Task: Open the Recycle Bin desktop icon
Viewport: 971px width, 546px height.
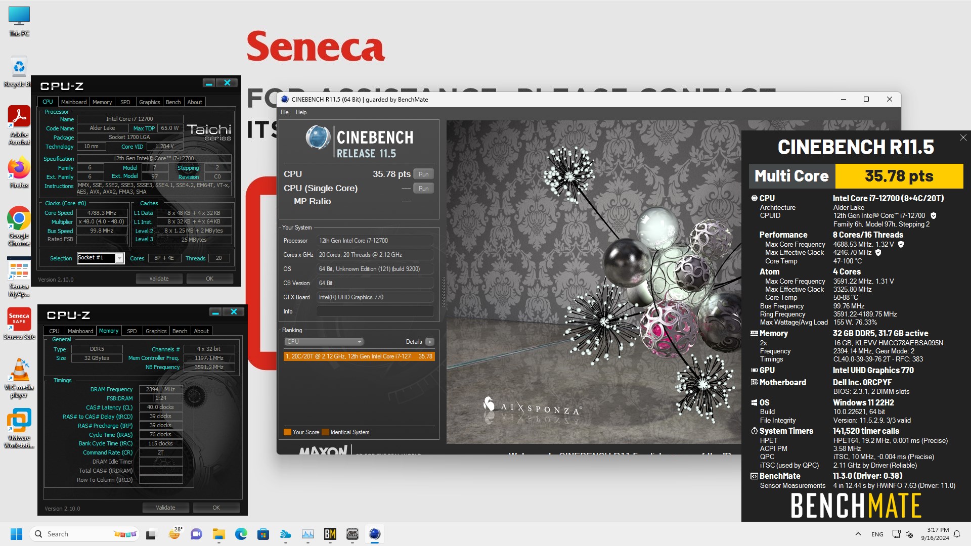Action: click(x=19, y=72)
